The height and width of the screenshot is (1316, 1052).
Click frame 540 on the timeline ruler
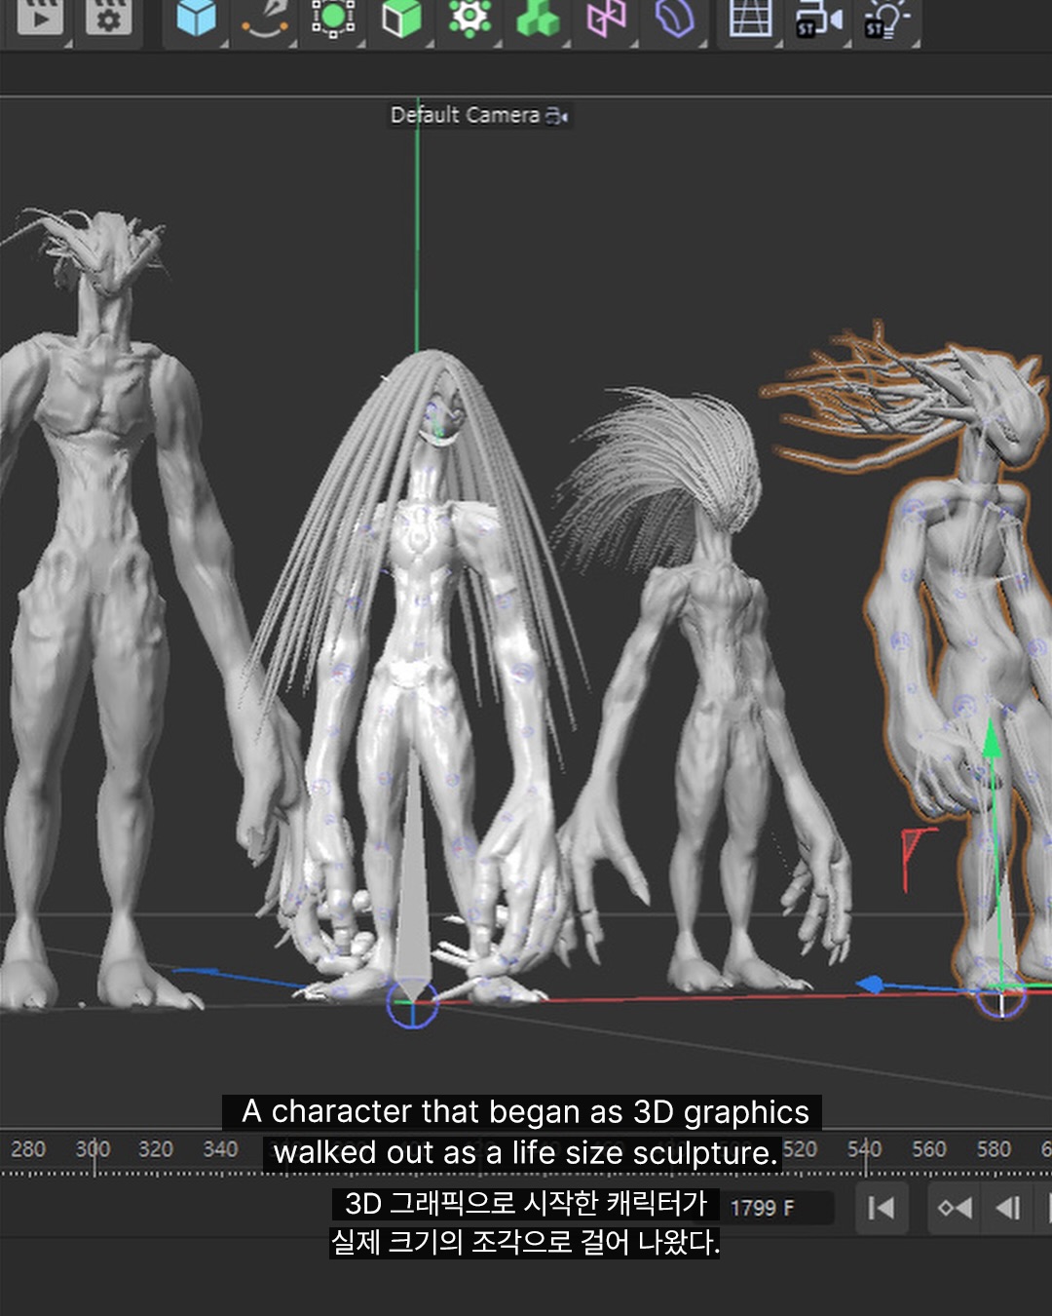point(864,1149)
